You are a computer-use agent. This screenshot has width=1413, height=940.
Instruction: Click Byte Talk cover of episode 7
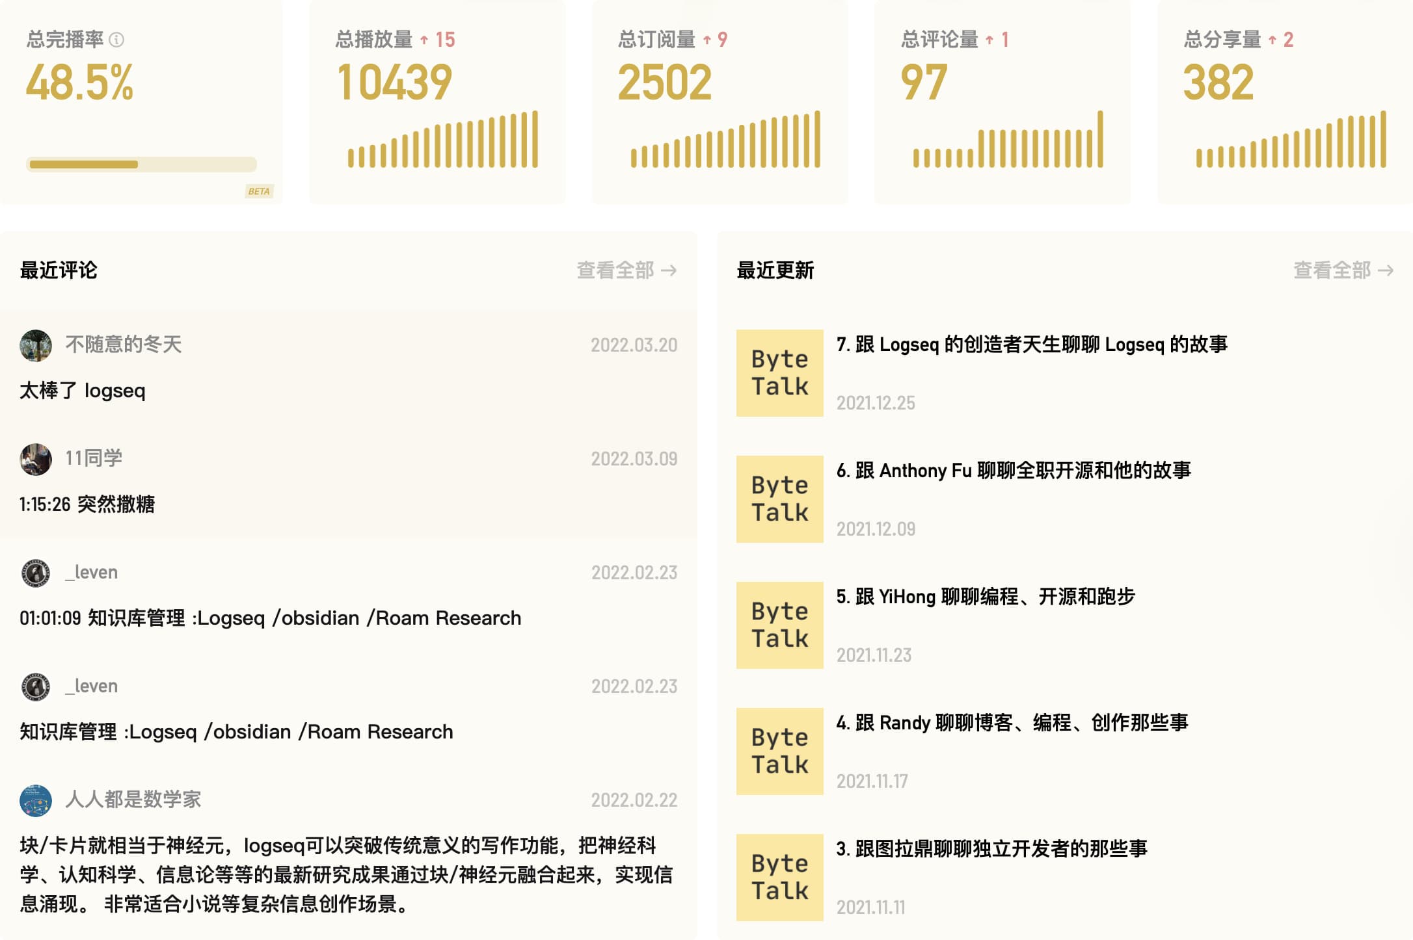(779, 373)
